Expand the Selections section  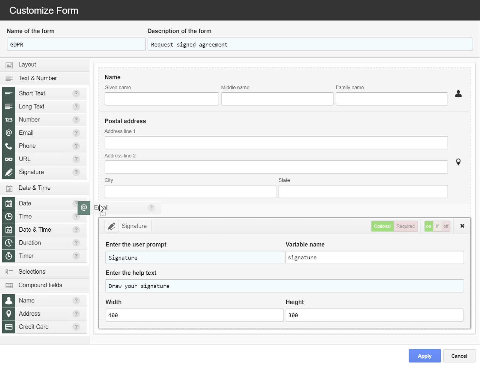click(x=44, y=272)
